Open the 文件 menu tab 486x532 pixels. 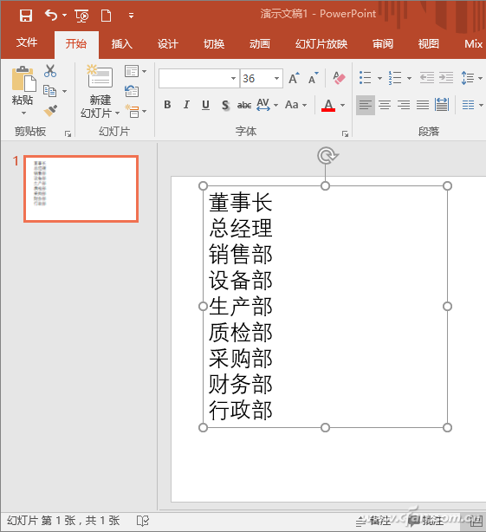27,43
